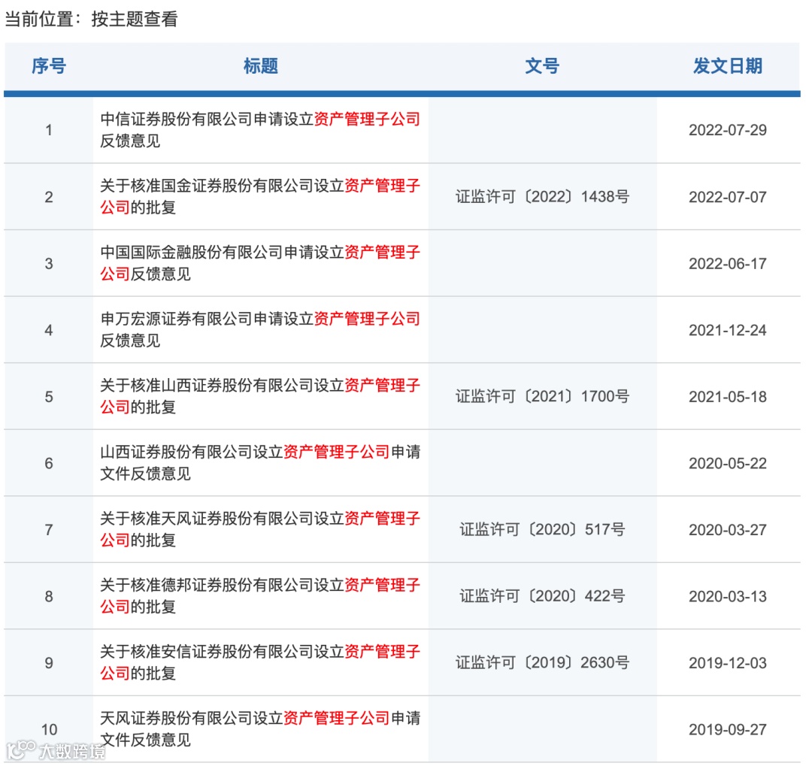Select document number 证监许可〔2021〕1700号
812x766 pixels.
coord(542,397)
